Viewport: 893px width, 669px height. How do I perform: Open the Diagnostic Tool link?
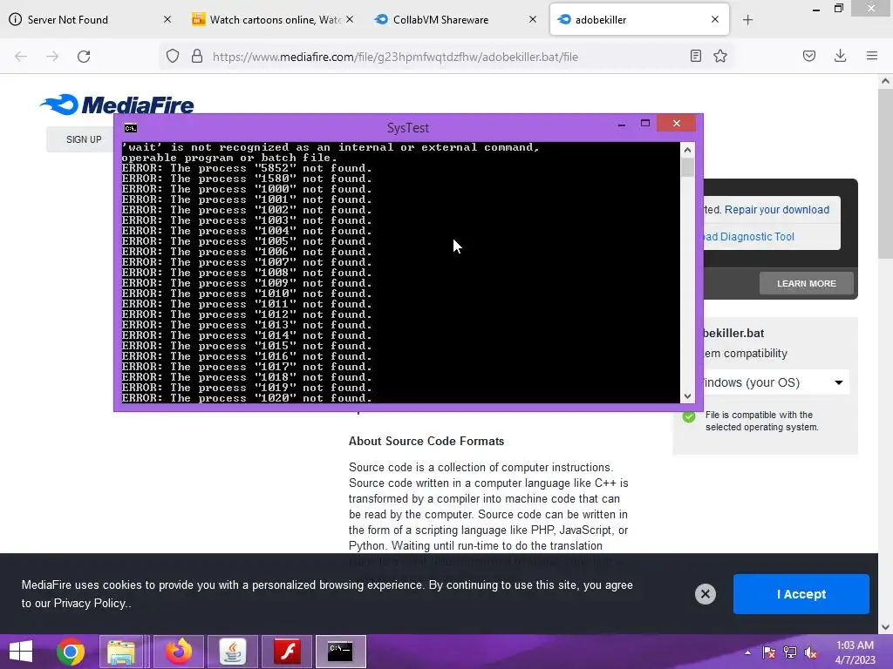click(750, 237)
